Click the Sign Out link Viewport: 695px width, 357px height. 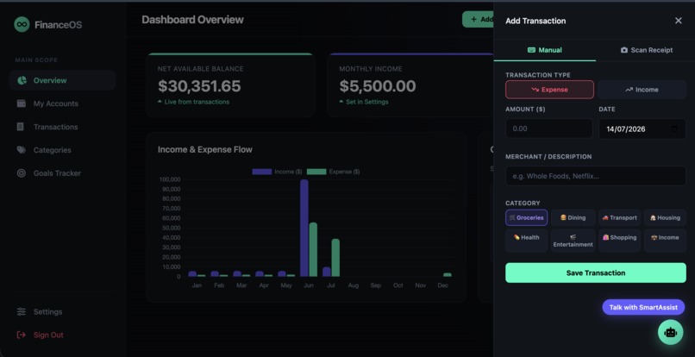(62, 335)
